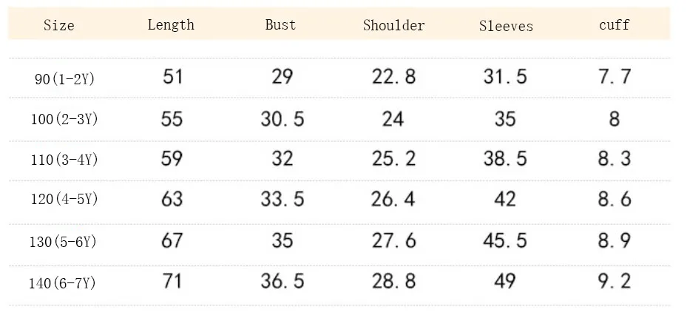Click the cuff column header

coord(615,24)
